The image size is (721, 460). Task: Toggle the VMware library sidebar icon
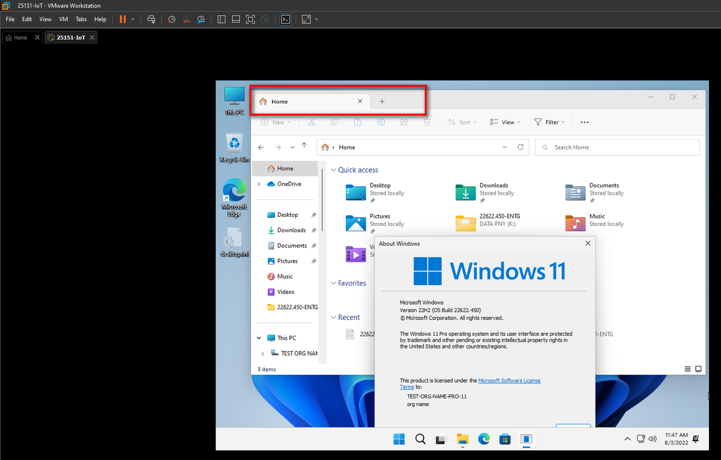221,19
